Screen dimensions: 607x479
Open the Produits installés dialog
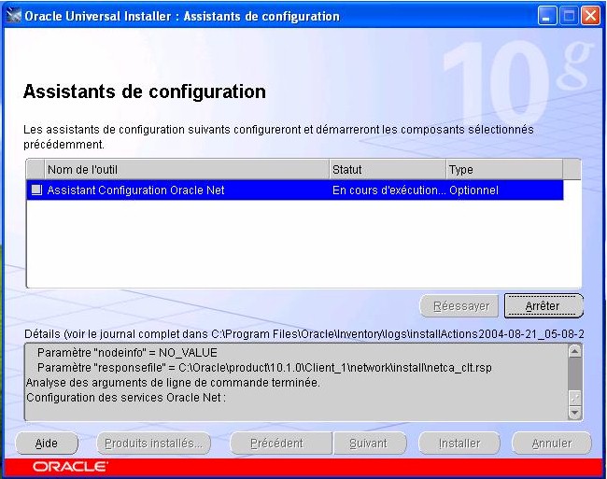point(154,444)
